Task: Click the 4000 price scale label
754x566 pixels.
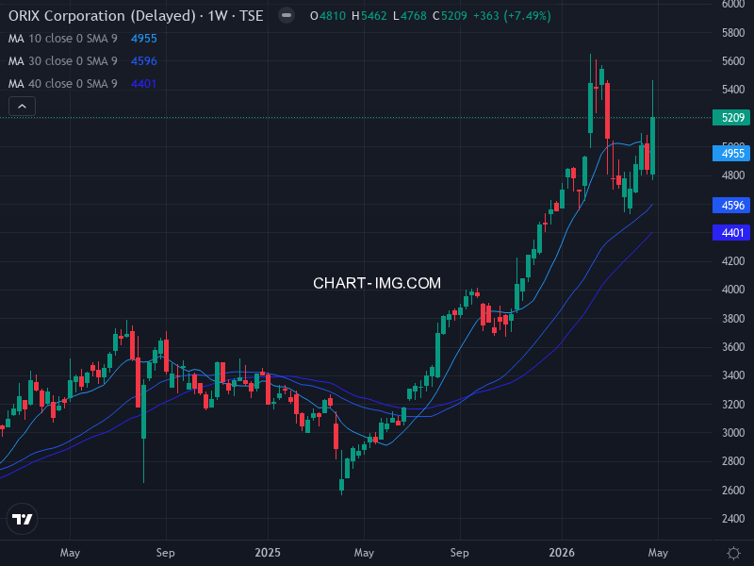Action: (733, 290)
